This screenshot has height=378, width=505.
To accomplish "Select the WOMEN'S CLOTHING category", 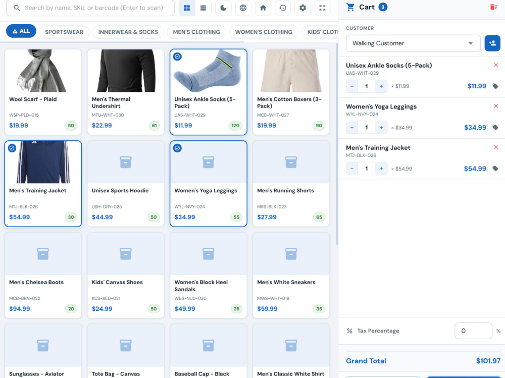I will (264, 32).
